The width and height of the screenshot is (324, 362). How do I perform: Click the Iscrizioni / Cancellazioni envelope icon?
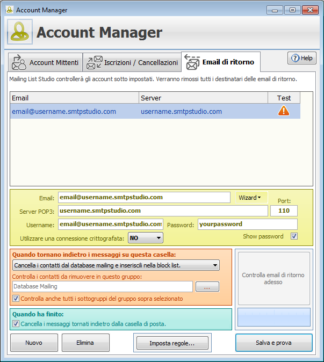click(x=95, y=63)
